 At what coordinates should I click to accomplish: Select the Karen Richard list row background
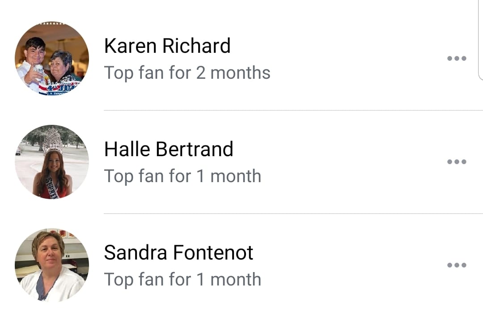pyautogui.click(x=241, y=58)
